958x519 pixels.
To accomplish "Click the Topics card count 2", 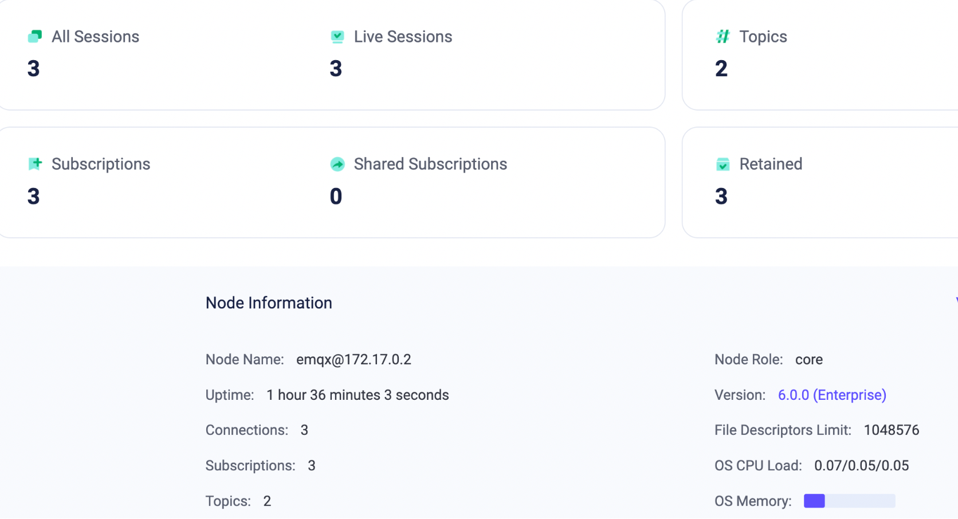I will pyautogui.click(x=721, y=69).
